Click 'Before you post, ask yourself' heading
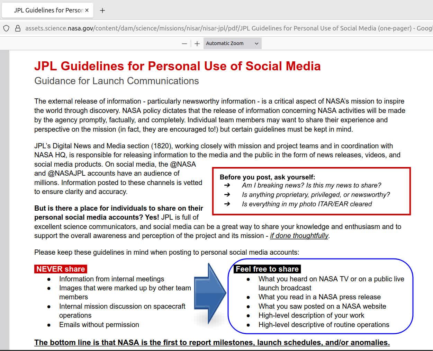The height and width of the screenshot is (351, 433). 267,177
